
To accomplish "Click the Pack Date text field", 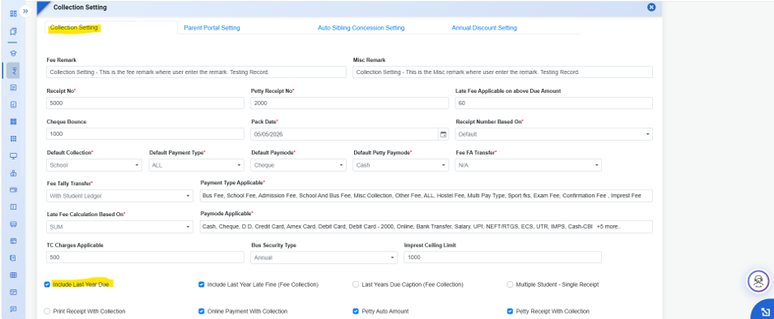I will tap(344, 134).
